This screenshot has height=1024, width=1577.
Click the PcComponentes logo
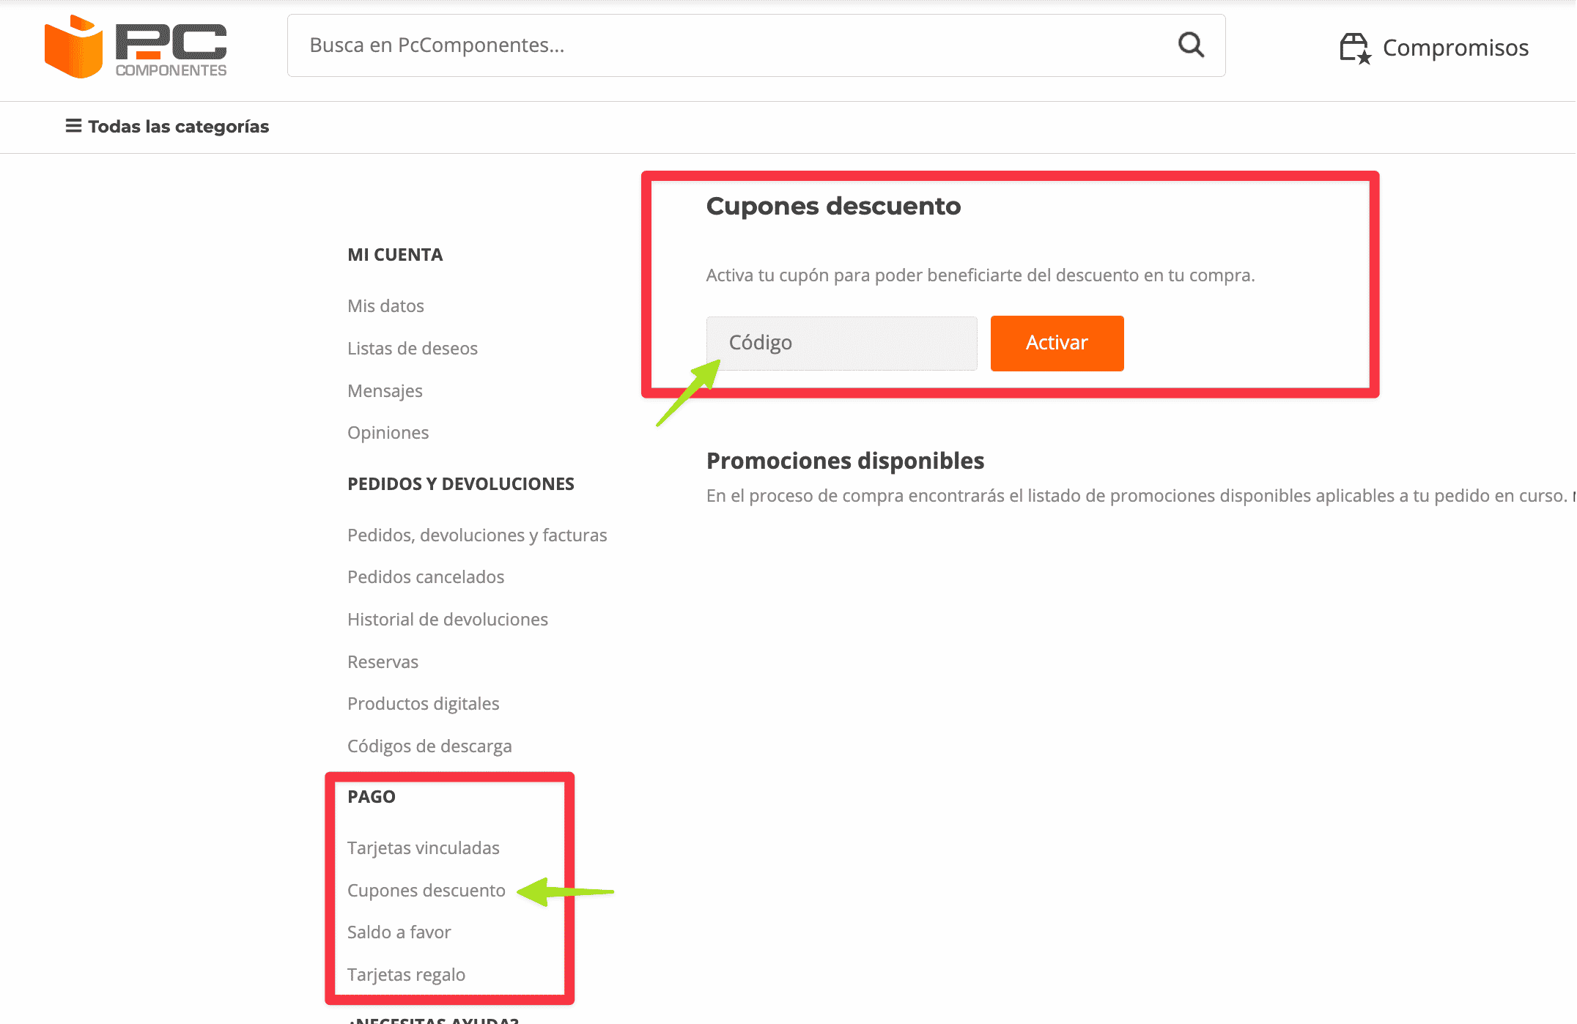coord(136,47)
